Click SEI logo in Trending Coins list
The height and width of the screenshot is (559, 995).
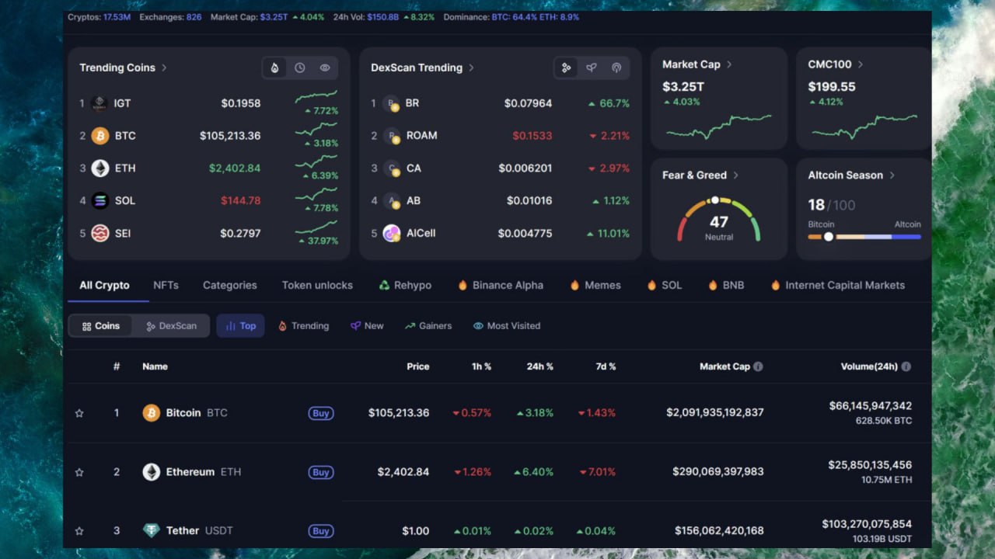point(99,233)
